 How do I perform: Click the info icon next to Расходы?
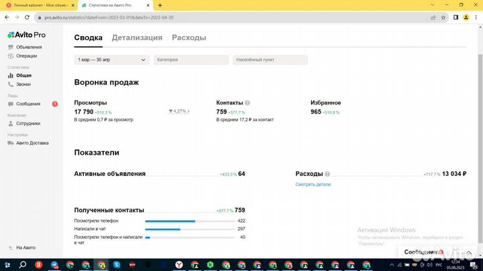[327, 174]
